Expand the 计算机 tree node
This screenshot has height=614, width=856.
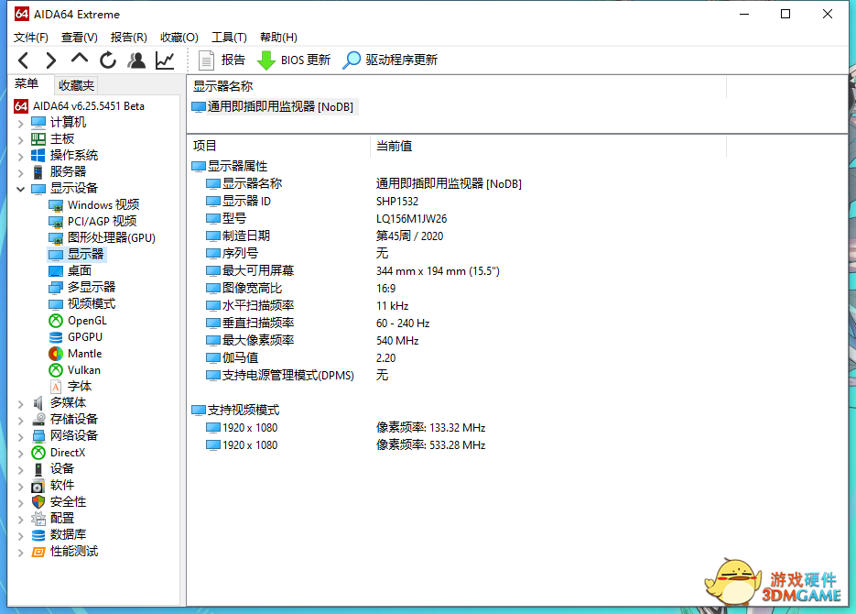point(21,123)
